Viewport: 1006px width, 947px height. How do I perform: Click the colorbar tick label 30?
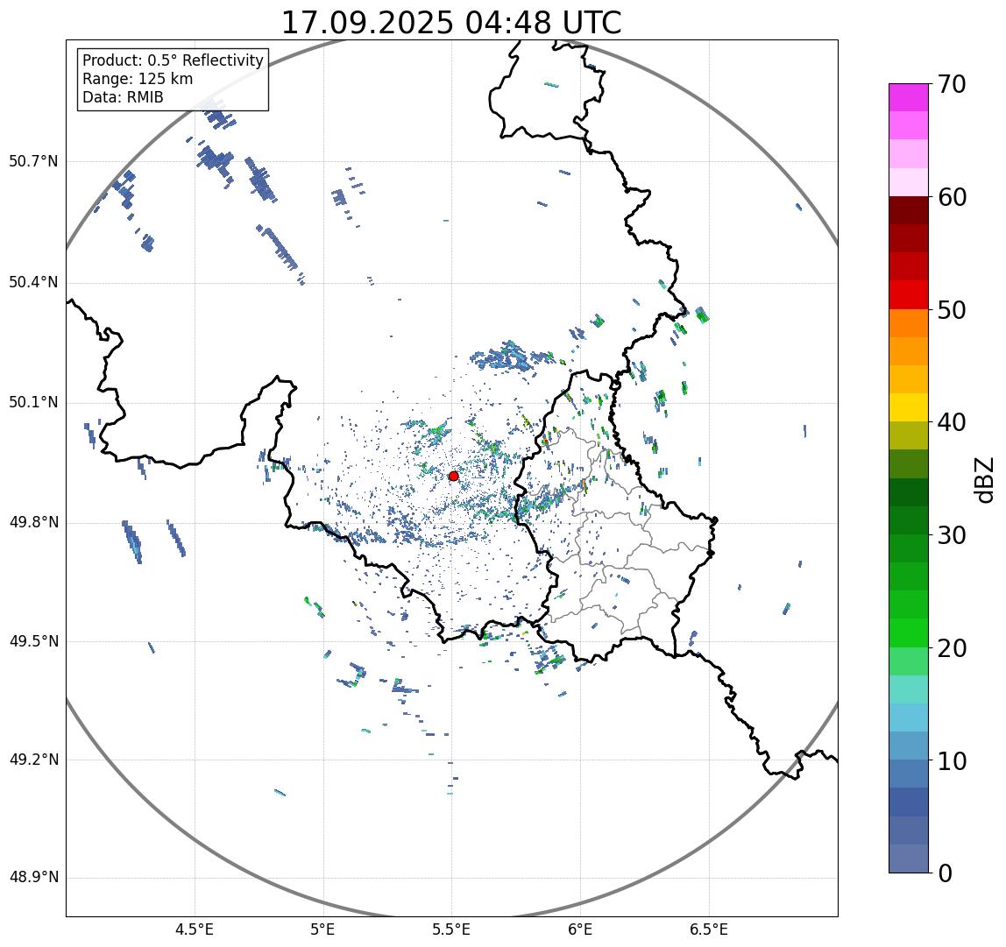tap(952, 535)
